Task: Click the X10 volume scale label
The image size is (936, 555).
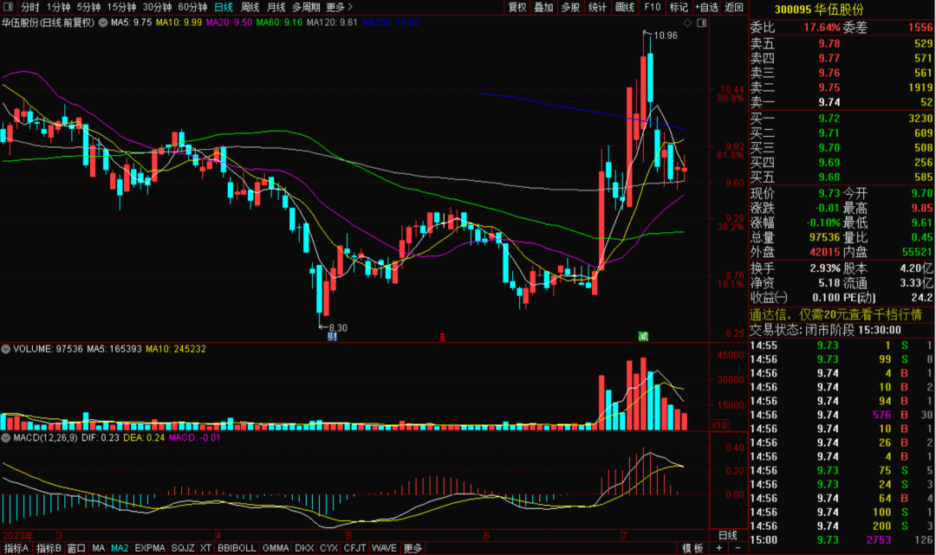Action: click(x=718, y=425)
